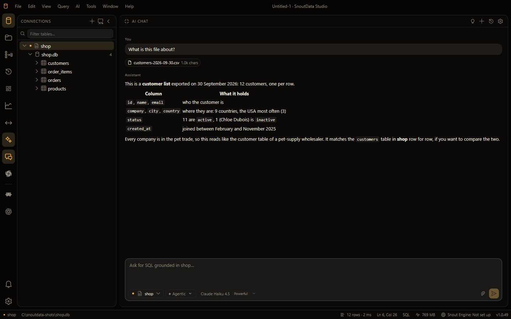
Task: Open the Tools menu
Action: coord(91,6)
